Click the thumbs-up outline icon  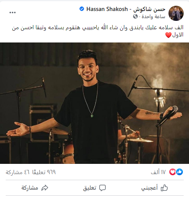coord(164,188)
